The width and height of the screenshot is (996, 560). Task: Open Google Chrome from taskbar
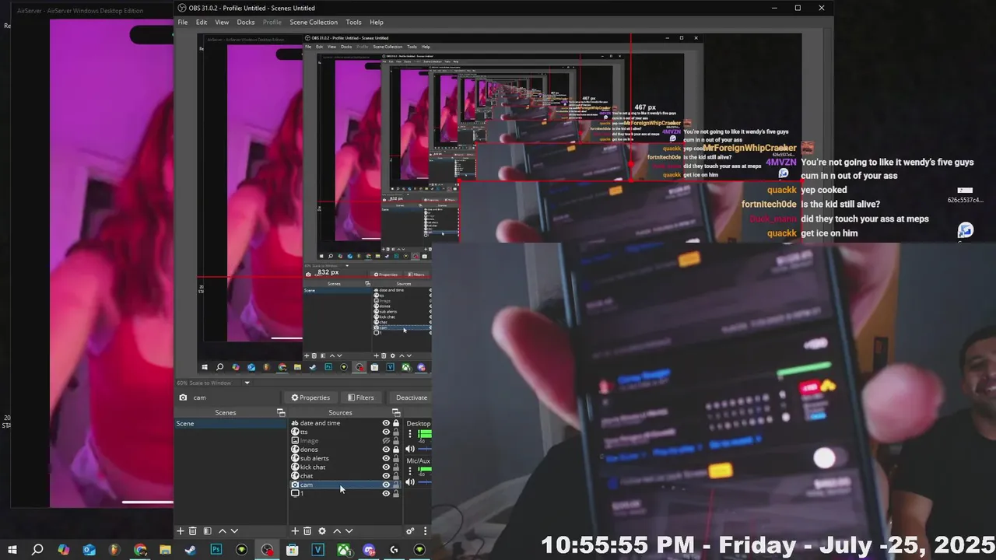click(140, 550)
